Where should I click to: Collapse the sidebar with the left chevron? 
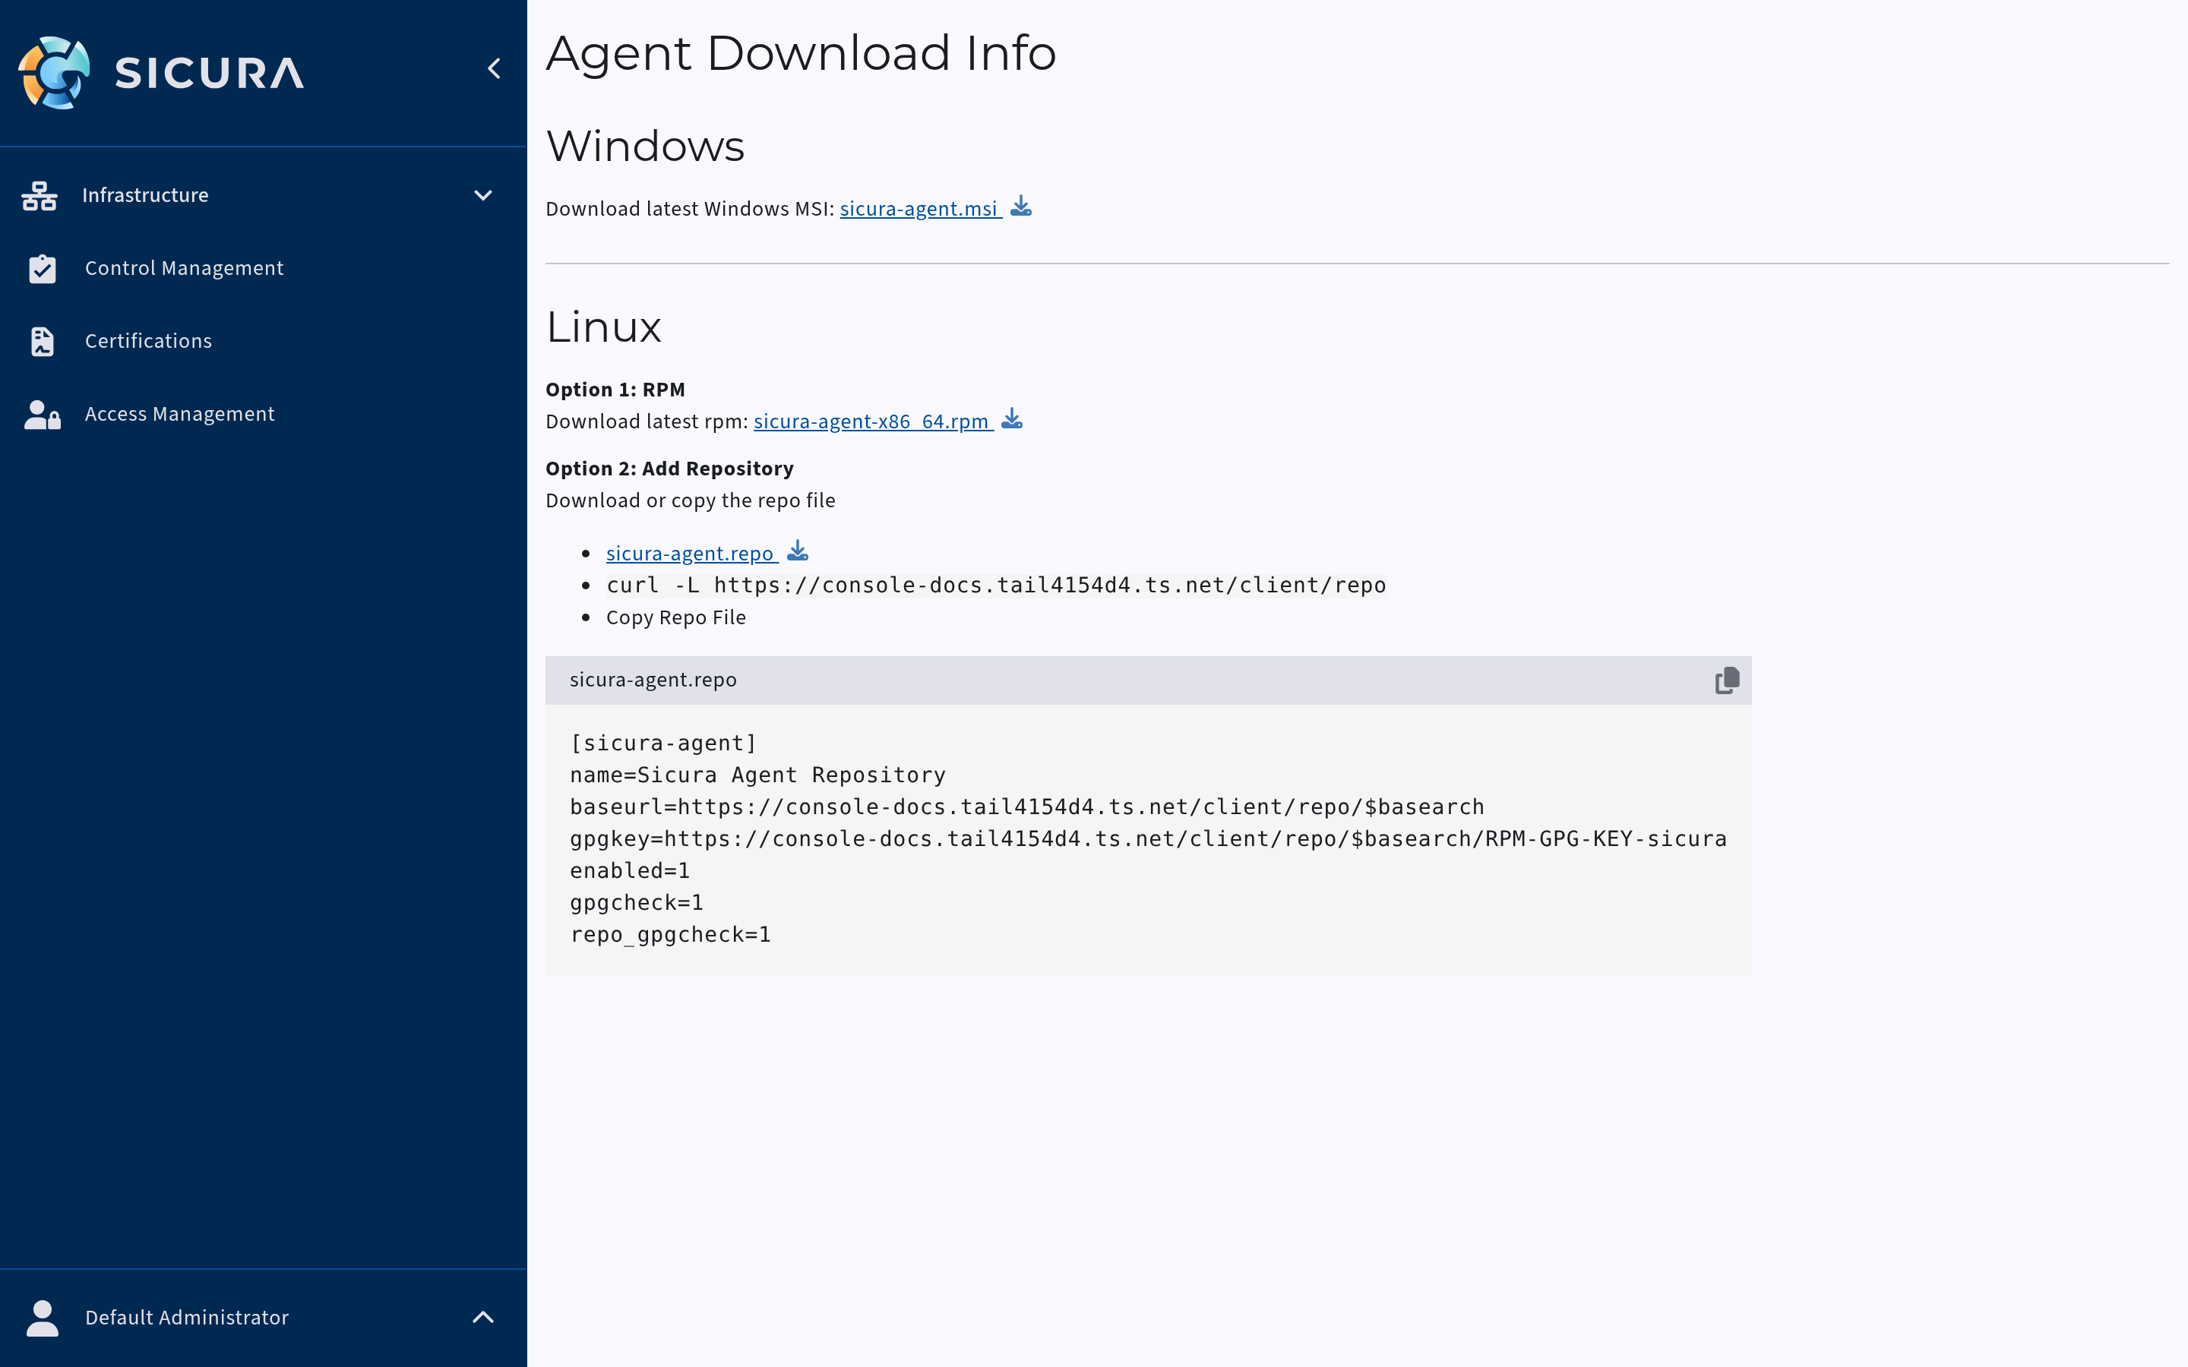[494, 68]
